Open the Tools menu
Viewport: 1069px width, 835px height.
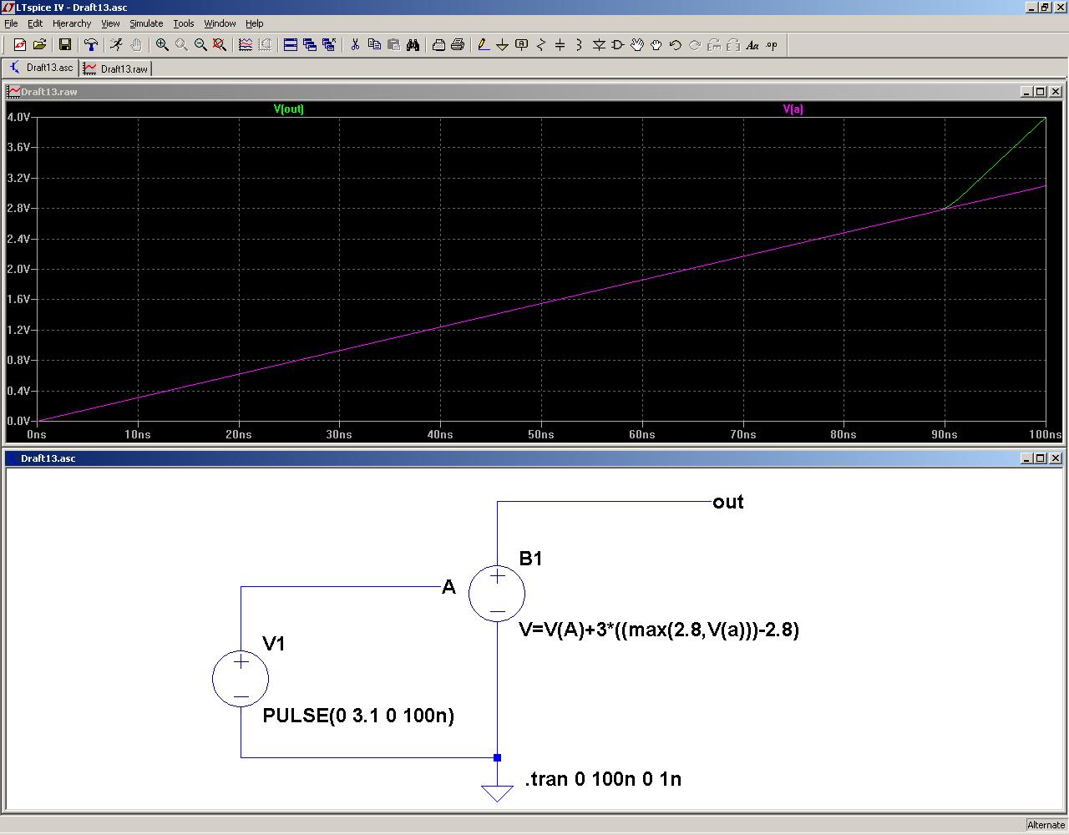[x=184, y=23]
